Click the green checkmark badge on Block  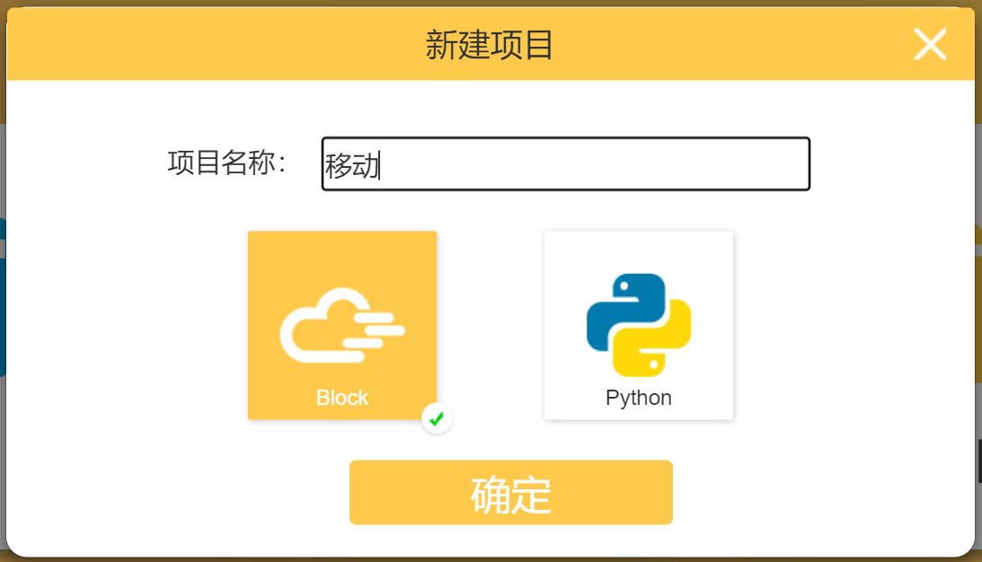click(x=437, y=418)
